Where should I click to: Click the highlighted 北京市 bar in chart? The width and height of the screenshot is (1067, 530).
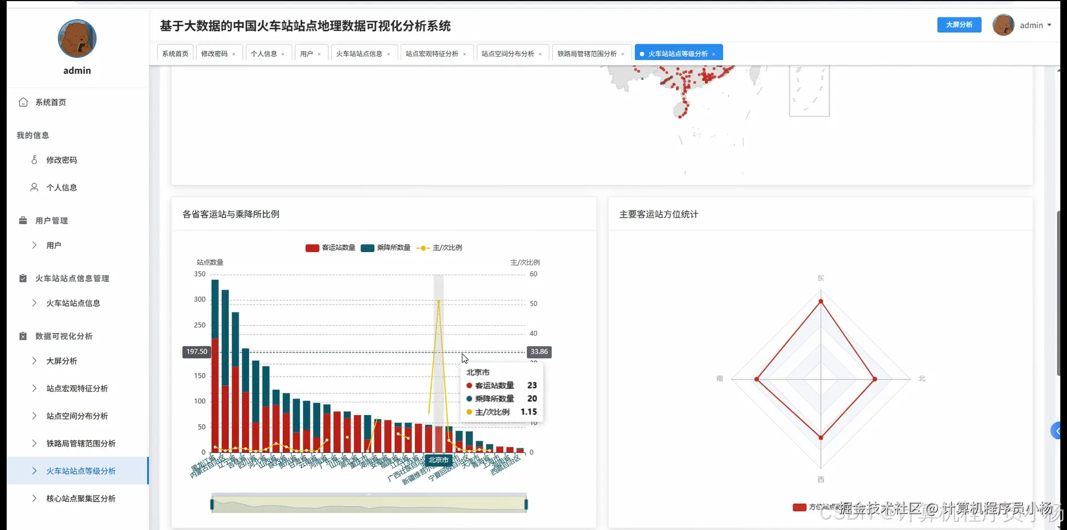(438, 439)
